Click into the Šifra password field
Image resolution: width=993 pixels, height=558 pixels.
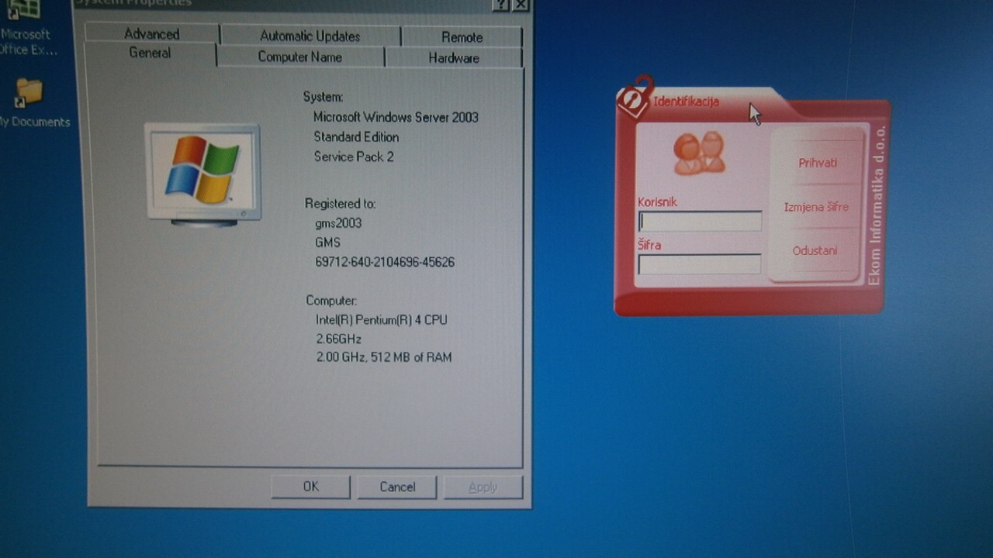tap(699, 264)
